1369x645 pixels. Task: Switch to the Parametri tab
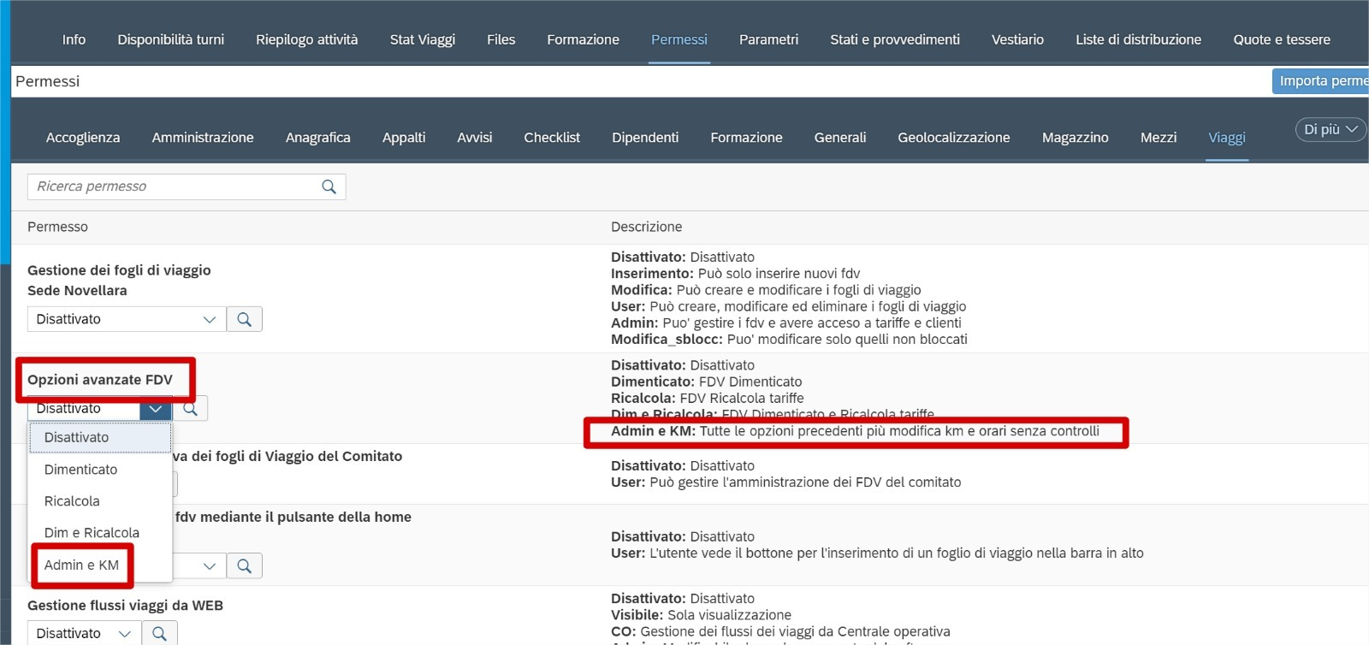(768, 39)
